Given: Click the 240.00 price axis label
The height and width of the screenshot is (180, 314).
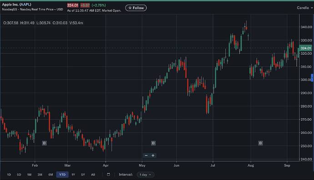Looking at the screenshot, I should [306, 159].
